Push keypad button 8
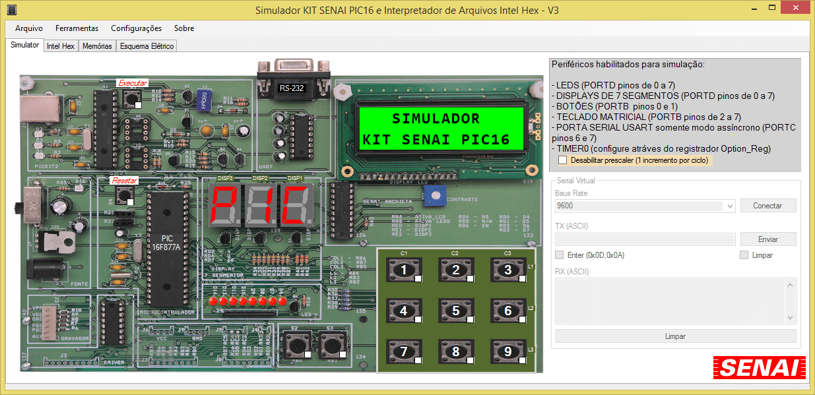This screenshot has height=395, width=815. [x=455, y=351]
